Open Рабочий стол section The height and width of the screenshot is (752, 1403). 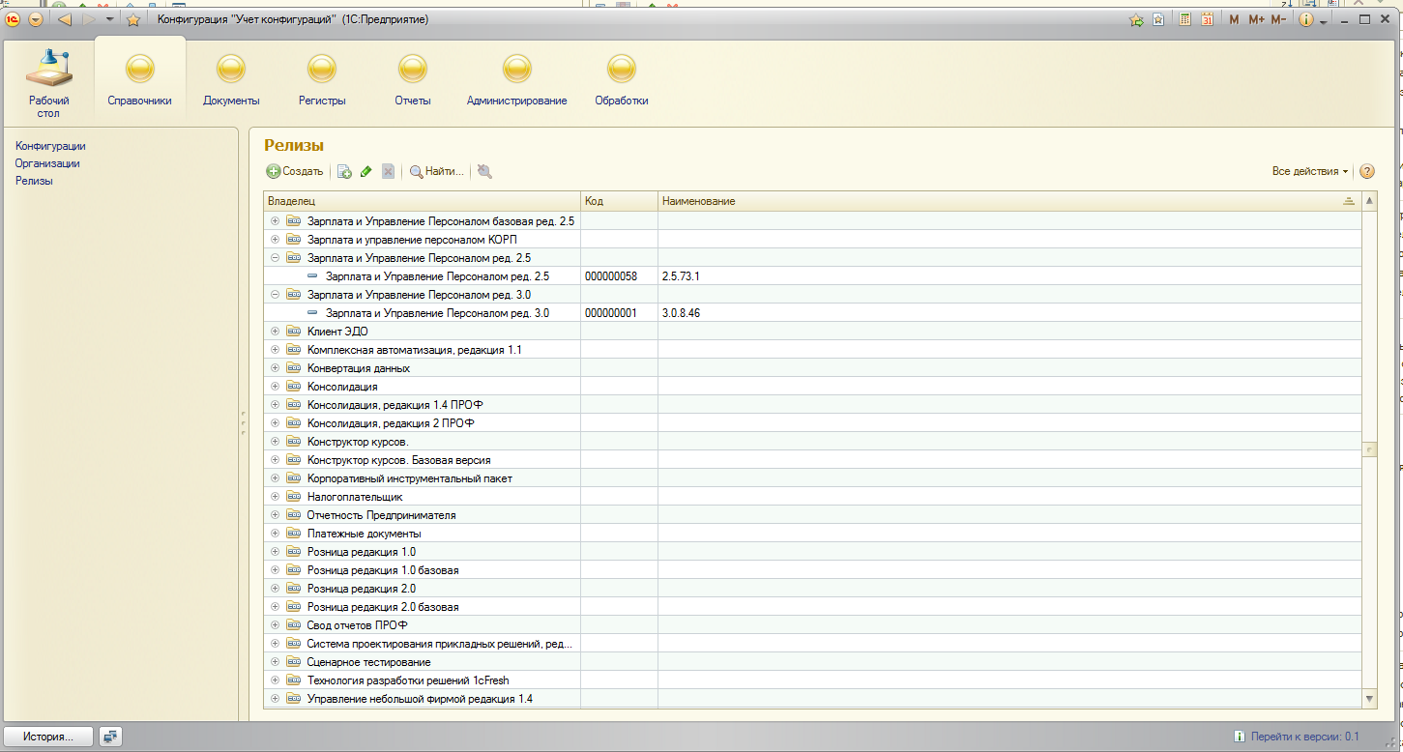(x=48, y=85)
